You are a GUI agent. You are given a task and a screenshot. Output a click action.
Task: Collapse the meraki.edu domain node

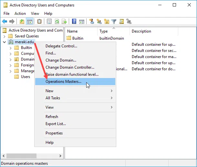tap(5, 42)
